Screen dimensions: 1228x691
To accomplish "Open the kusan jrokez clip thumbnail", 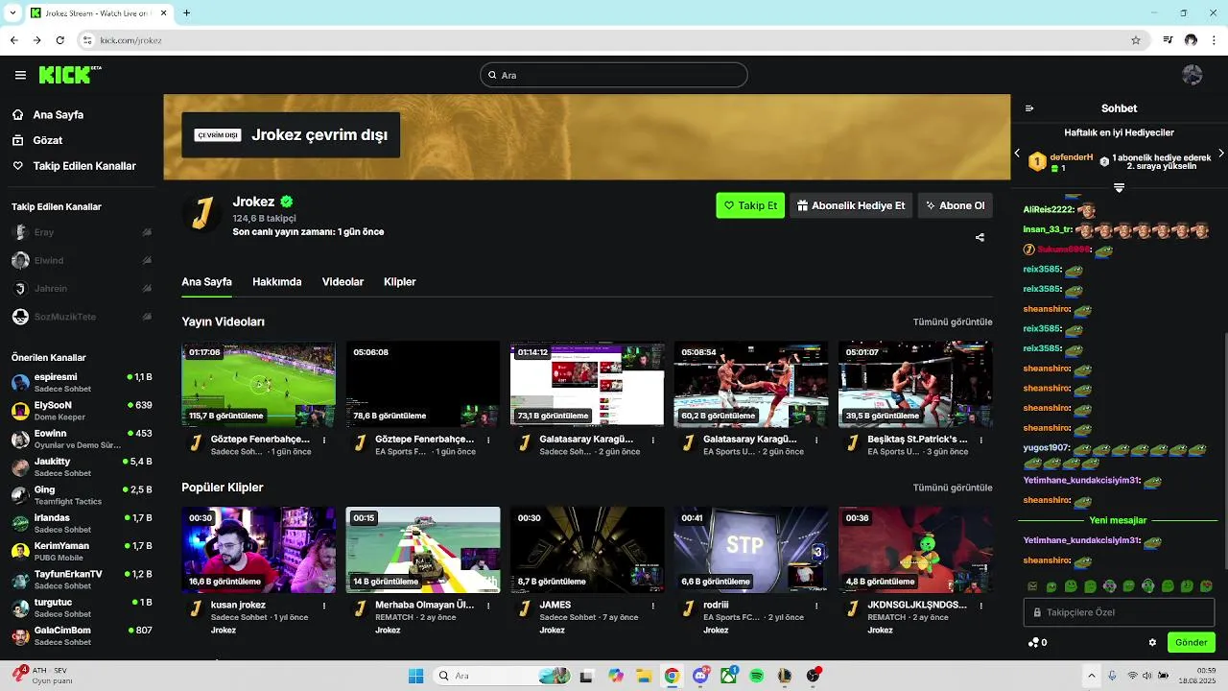I will click(258, 550).
